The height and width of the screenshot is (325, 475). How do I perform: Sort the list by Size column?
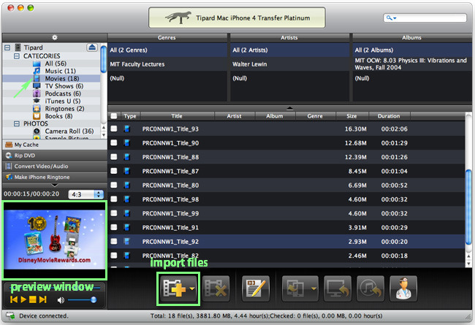352,116
